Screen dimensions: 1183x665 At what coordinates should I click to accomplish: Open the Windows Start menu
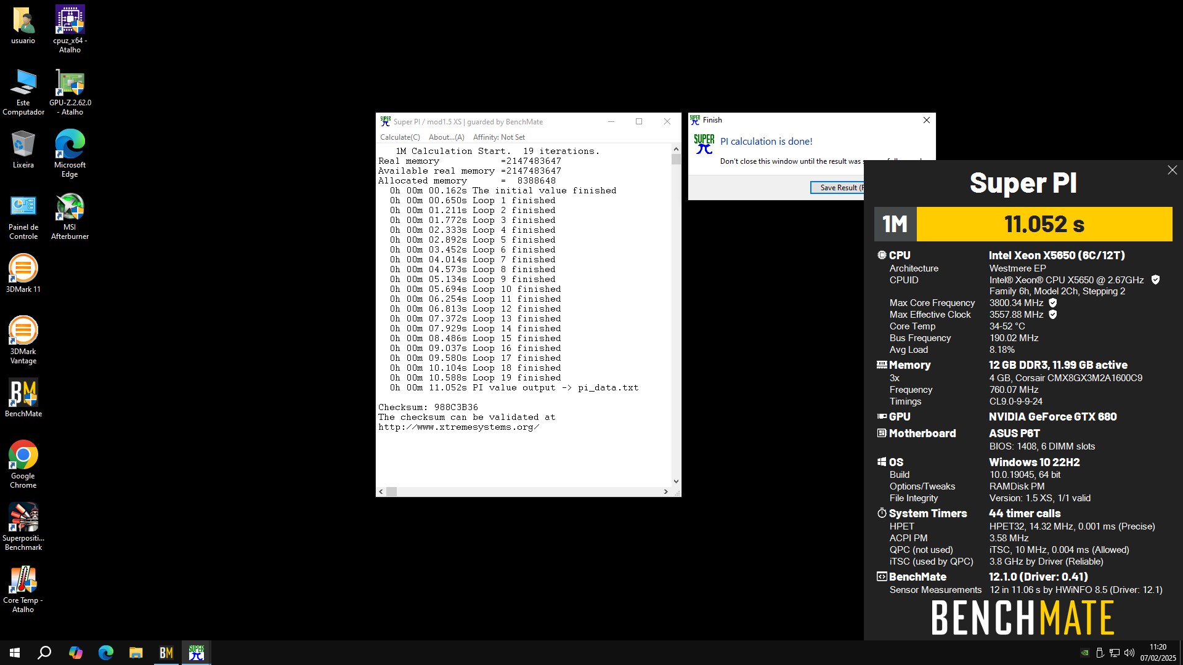(x=15, y=653)
